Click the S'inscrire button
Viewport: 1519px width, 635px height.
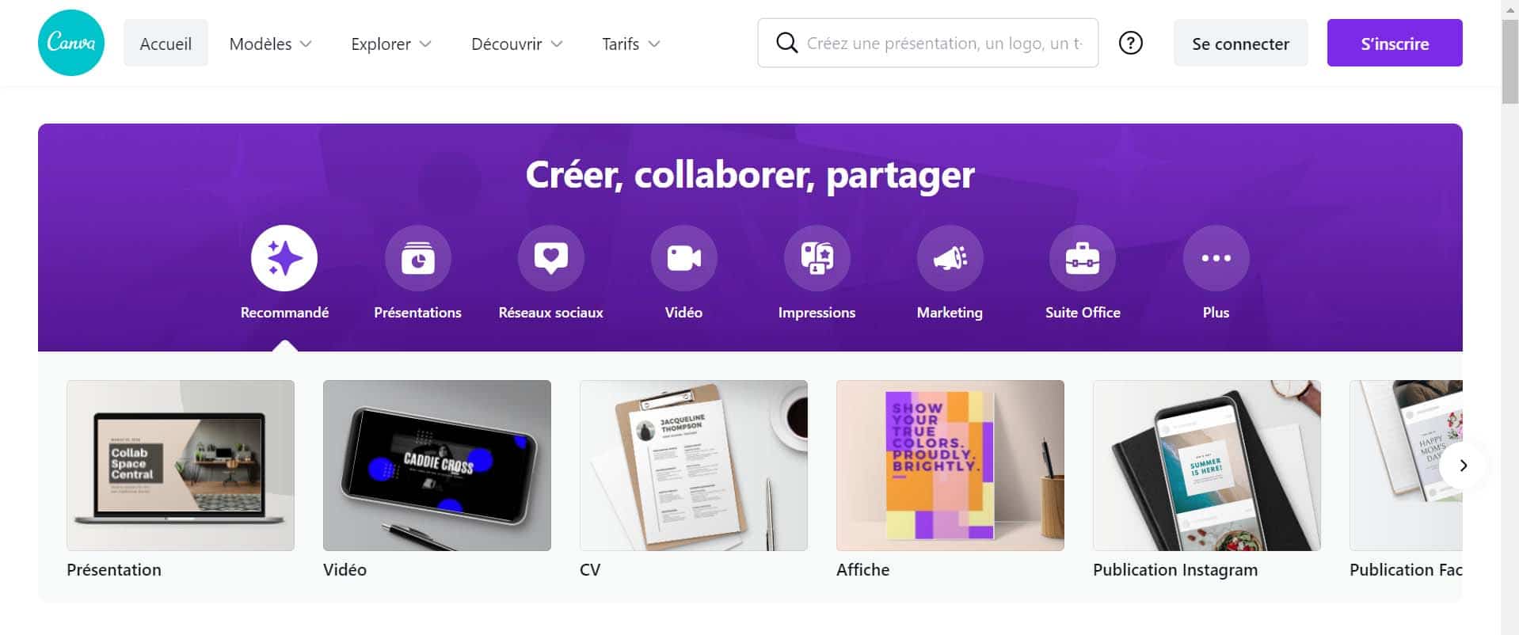coord(1395,44)
